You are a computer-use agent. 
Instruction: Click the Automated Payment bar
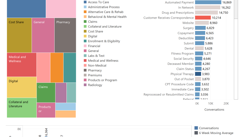click(208, 2)
